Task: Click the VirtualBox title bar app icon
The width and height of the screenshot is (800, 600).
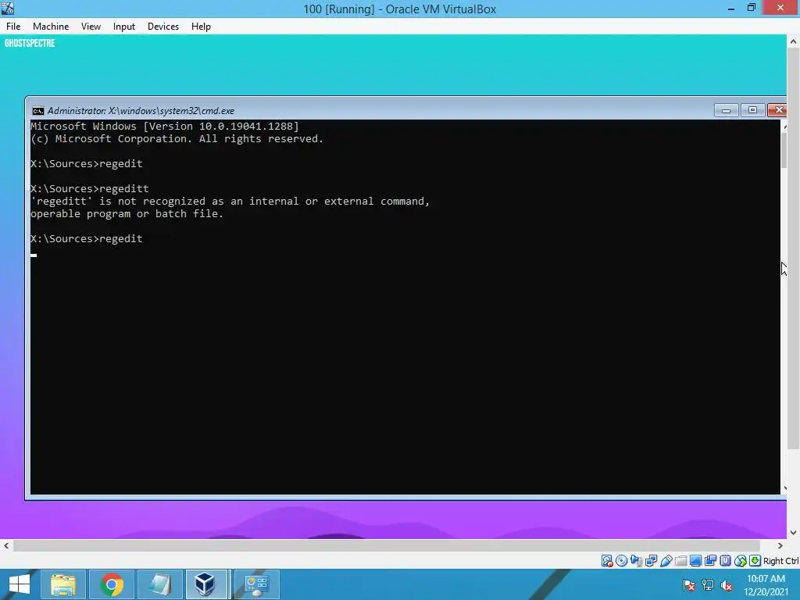Action: [8, 8]
